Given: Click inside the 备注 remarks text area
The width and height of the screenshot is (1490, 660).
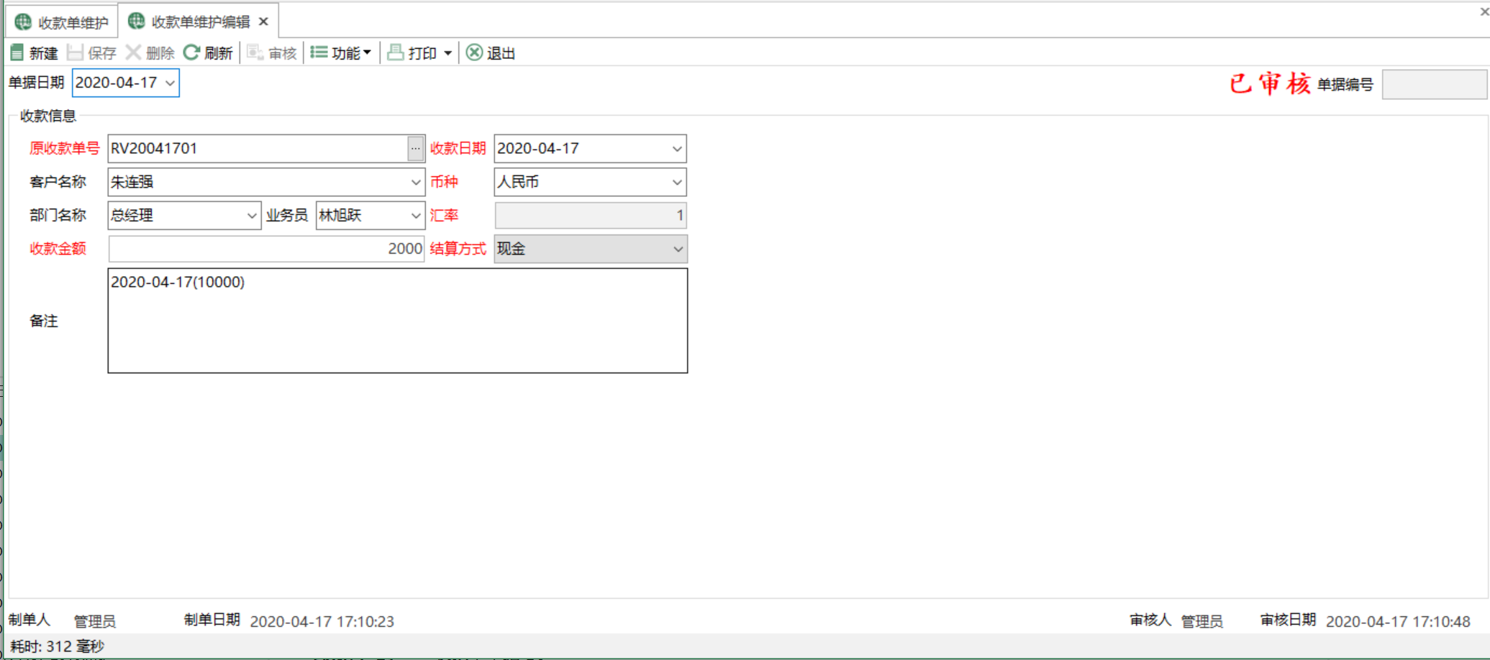Looking at the screenshot, I should pyautogui.click(x=397, y=321).
